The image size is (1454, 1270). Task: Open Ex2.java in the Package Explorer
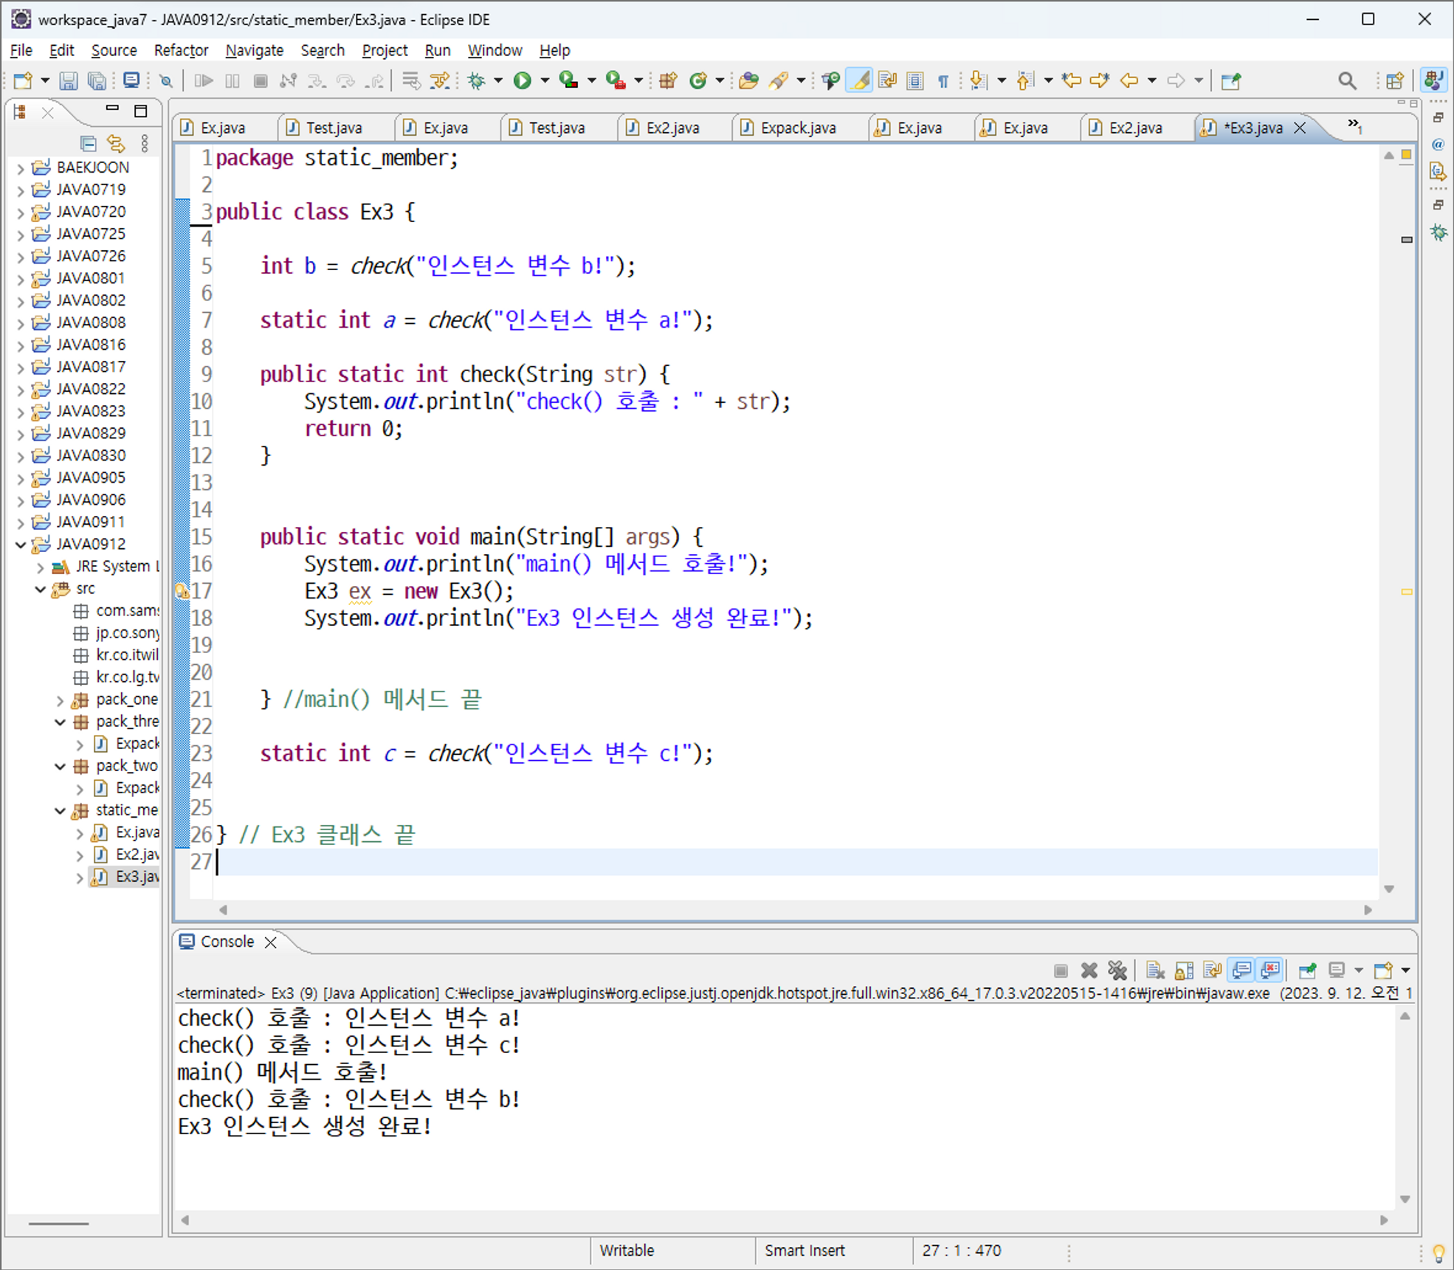pyautogui.click(x=137, y=855)
